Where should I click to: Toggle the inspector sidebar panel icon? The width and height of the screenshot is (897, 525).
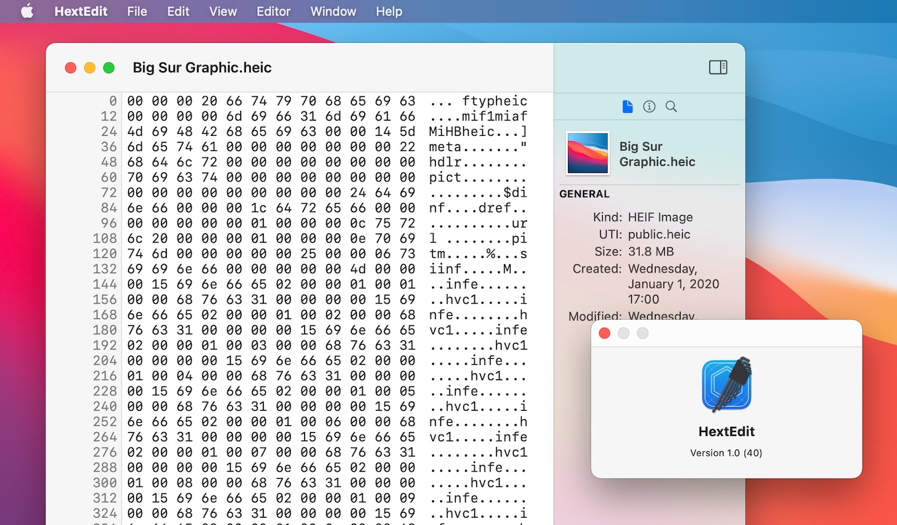(x=718, y=67)
